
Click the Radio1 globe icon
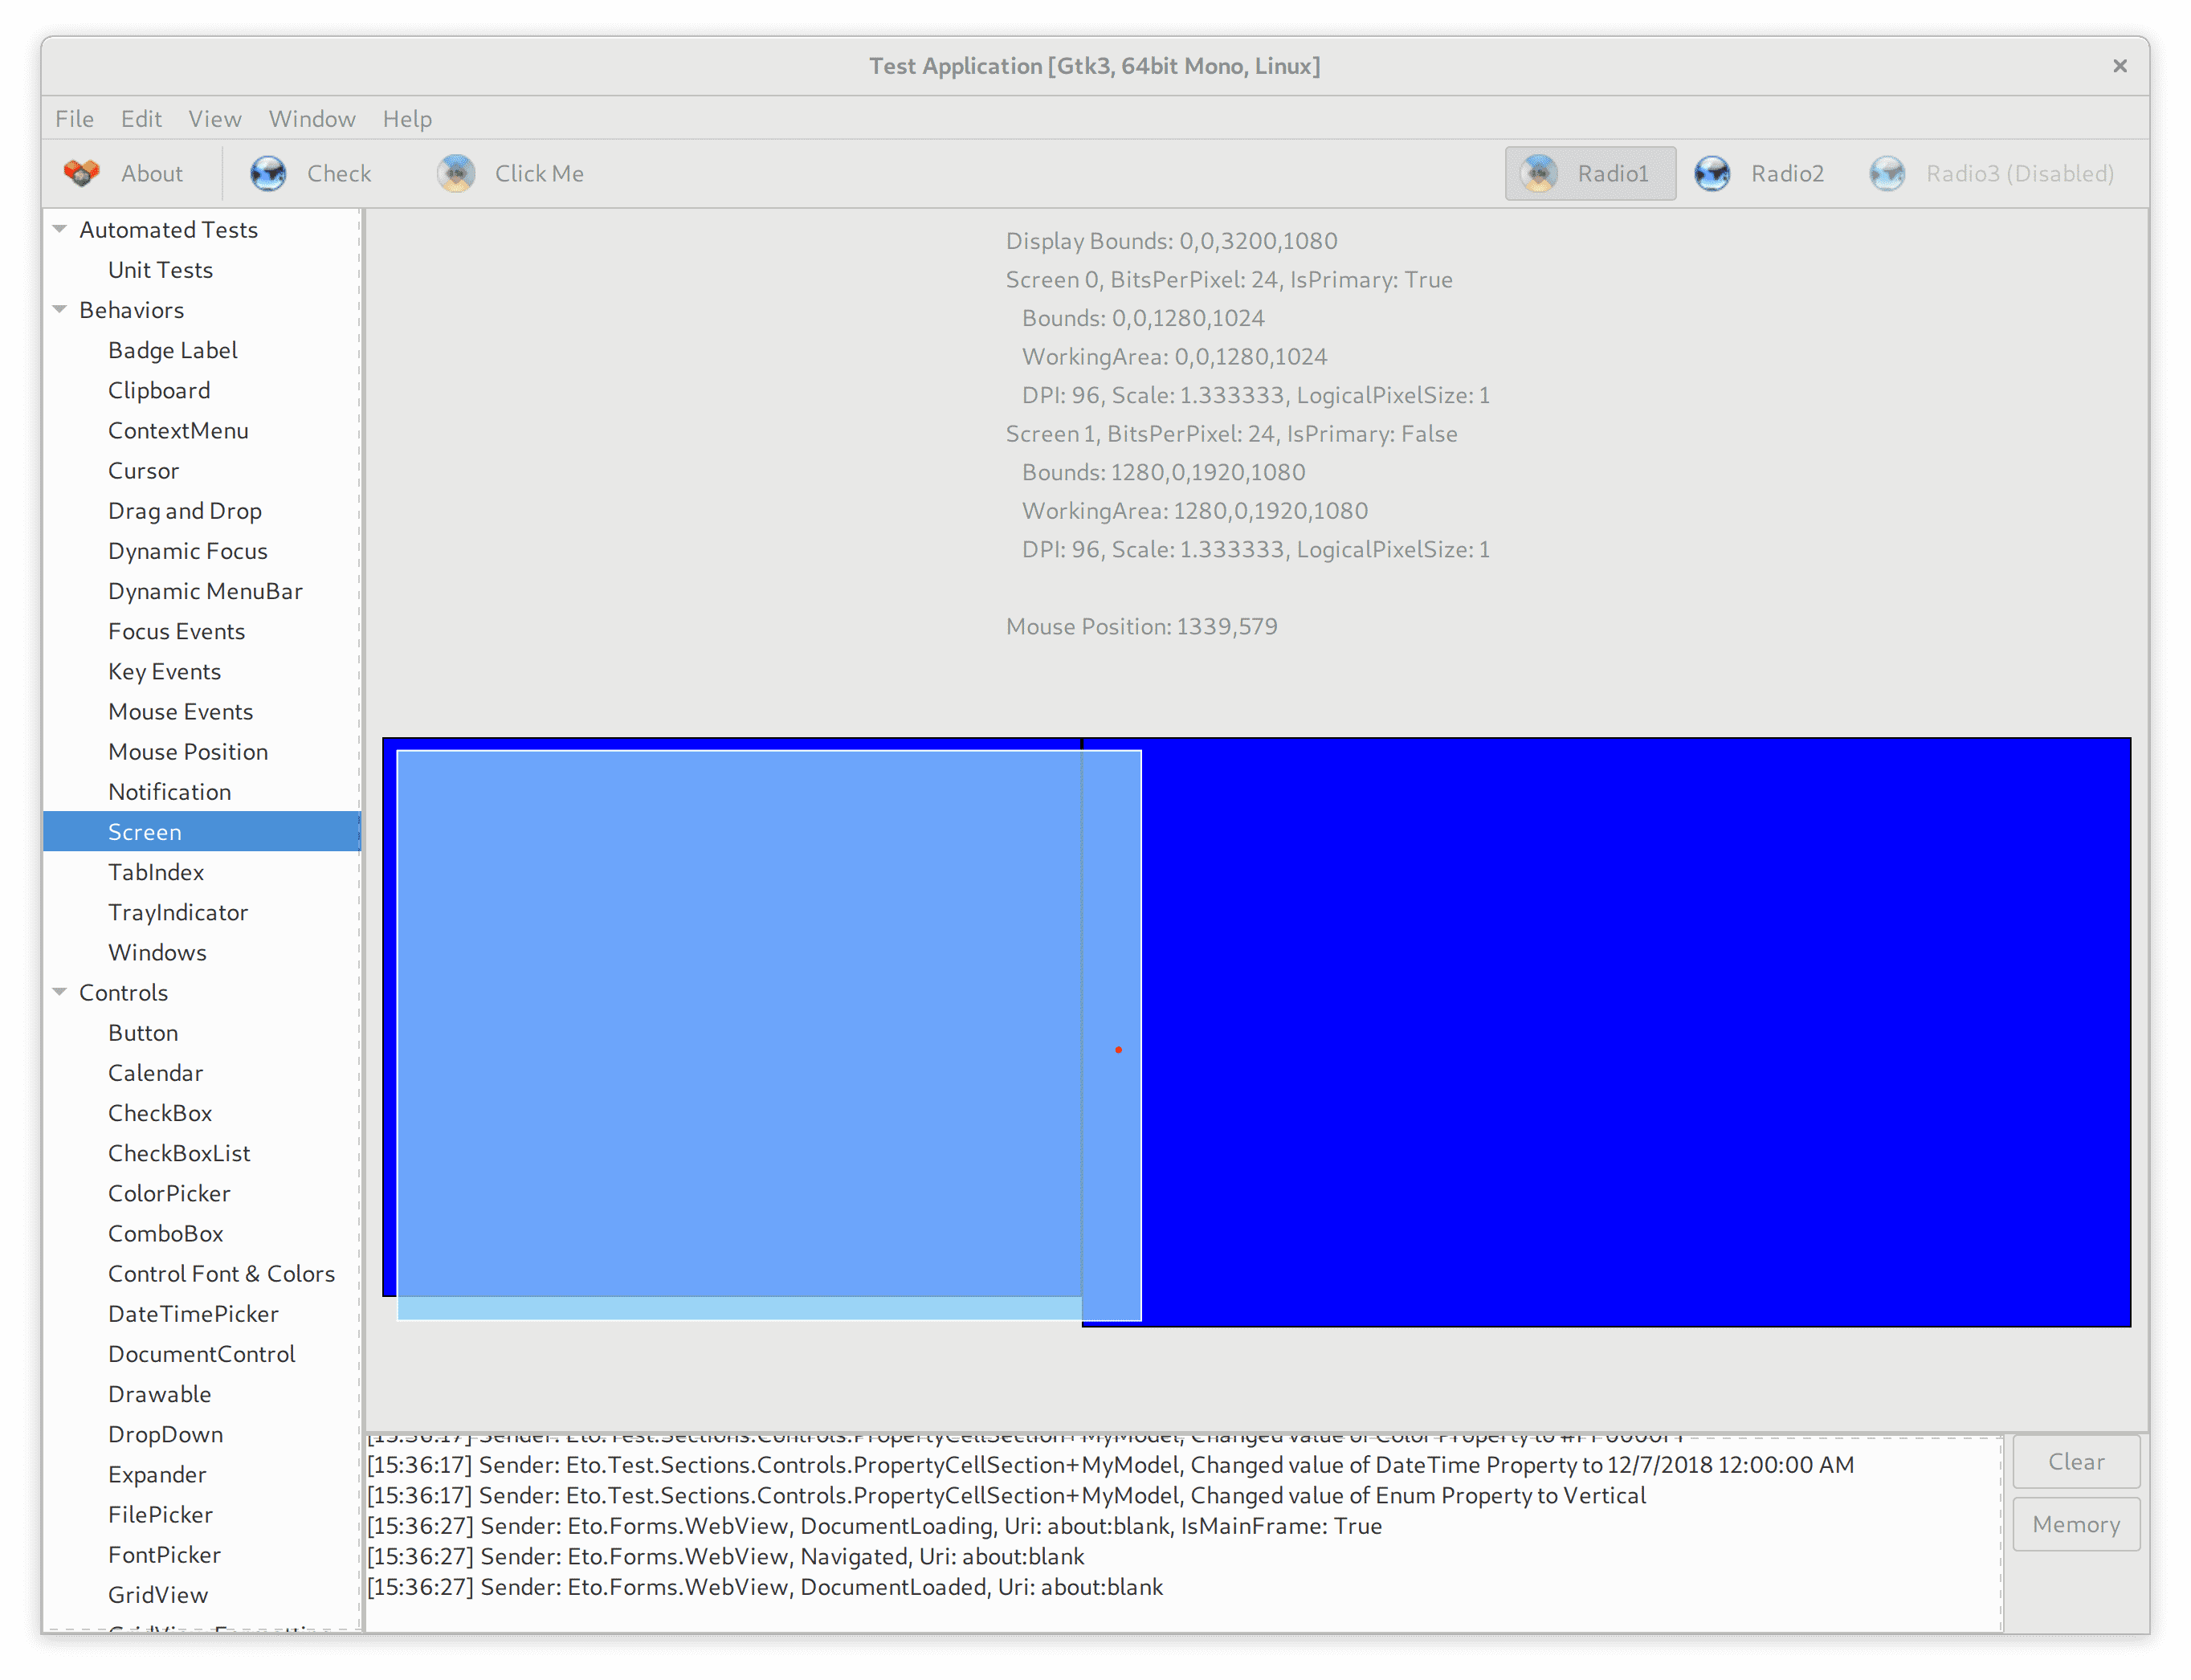1539,172
